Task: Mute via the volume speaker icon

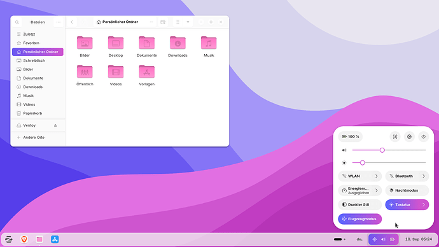Action: point(344,150)
